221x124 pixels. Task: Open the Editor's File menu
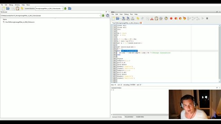coord(113,14)
